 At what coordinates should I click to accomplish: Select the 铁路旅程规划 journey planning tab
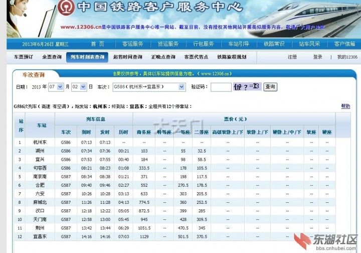232,57
